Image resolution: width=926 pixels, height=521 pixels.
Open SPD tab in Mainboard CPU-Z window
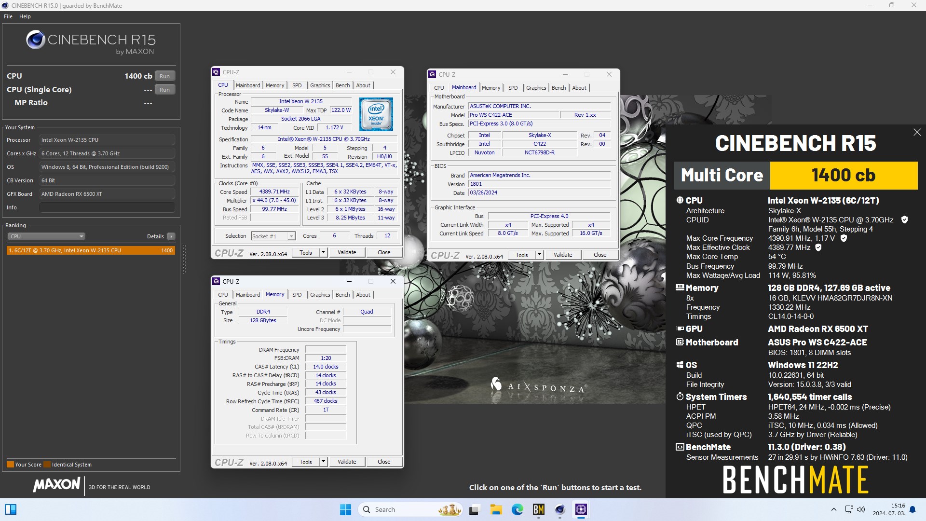(513, 88)
